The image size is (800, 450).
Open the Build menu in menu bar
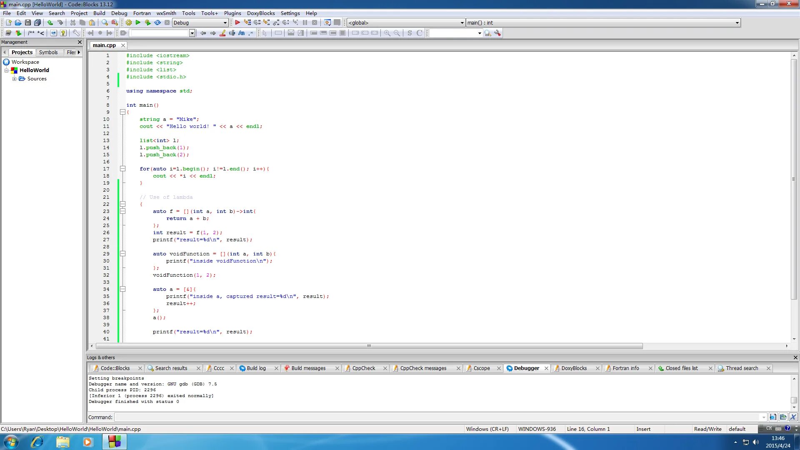point(99,13)
